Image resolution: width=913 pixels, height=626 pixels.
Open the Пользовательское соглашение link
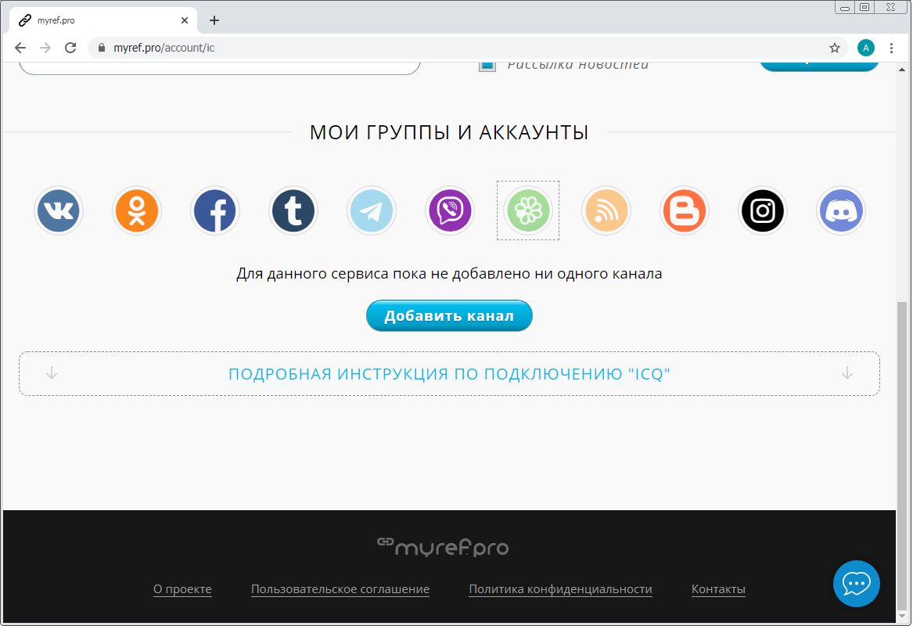[340, 589]
